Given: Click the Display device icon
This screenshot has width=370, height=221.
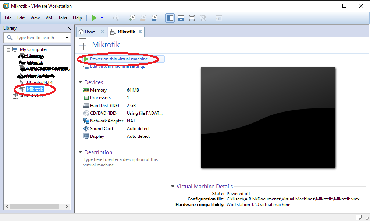Looking at the screenshot, I should click(x=86, y=136).
